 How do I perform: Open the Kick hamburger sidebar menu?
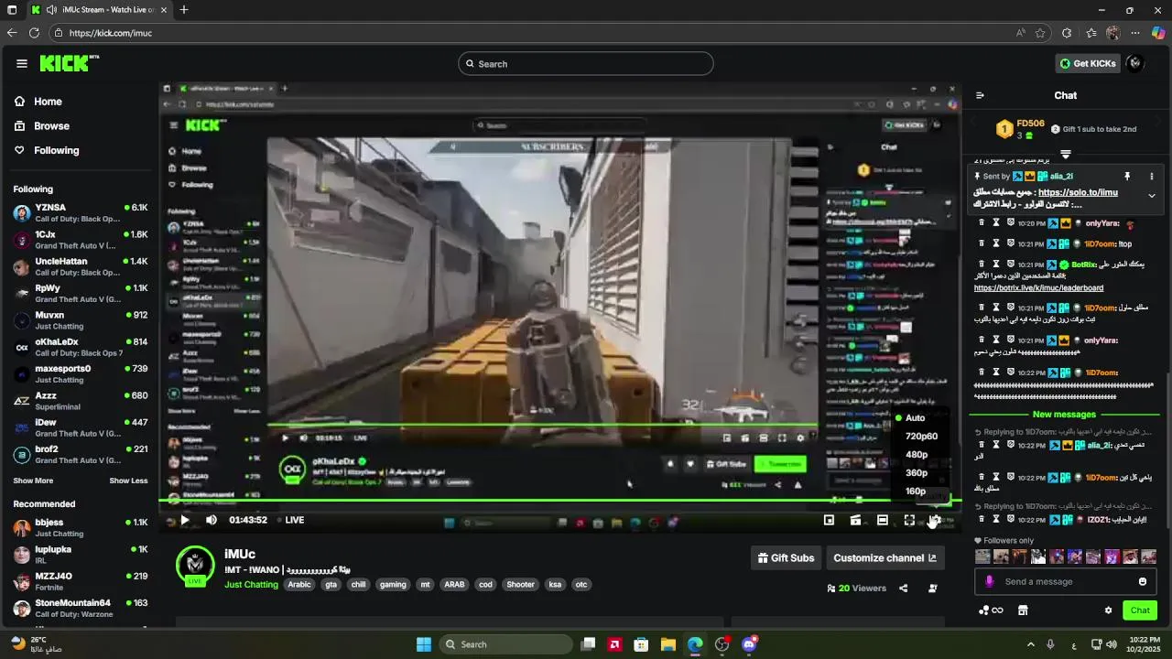[22, 63]
